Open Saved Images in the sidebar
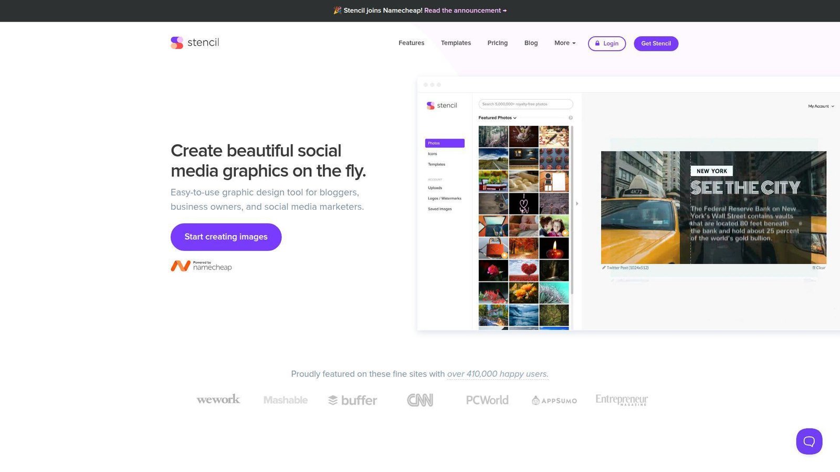The height and width of the screenshot is (472, 840). click(x=439, y=209)
